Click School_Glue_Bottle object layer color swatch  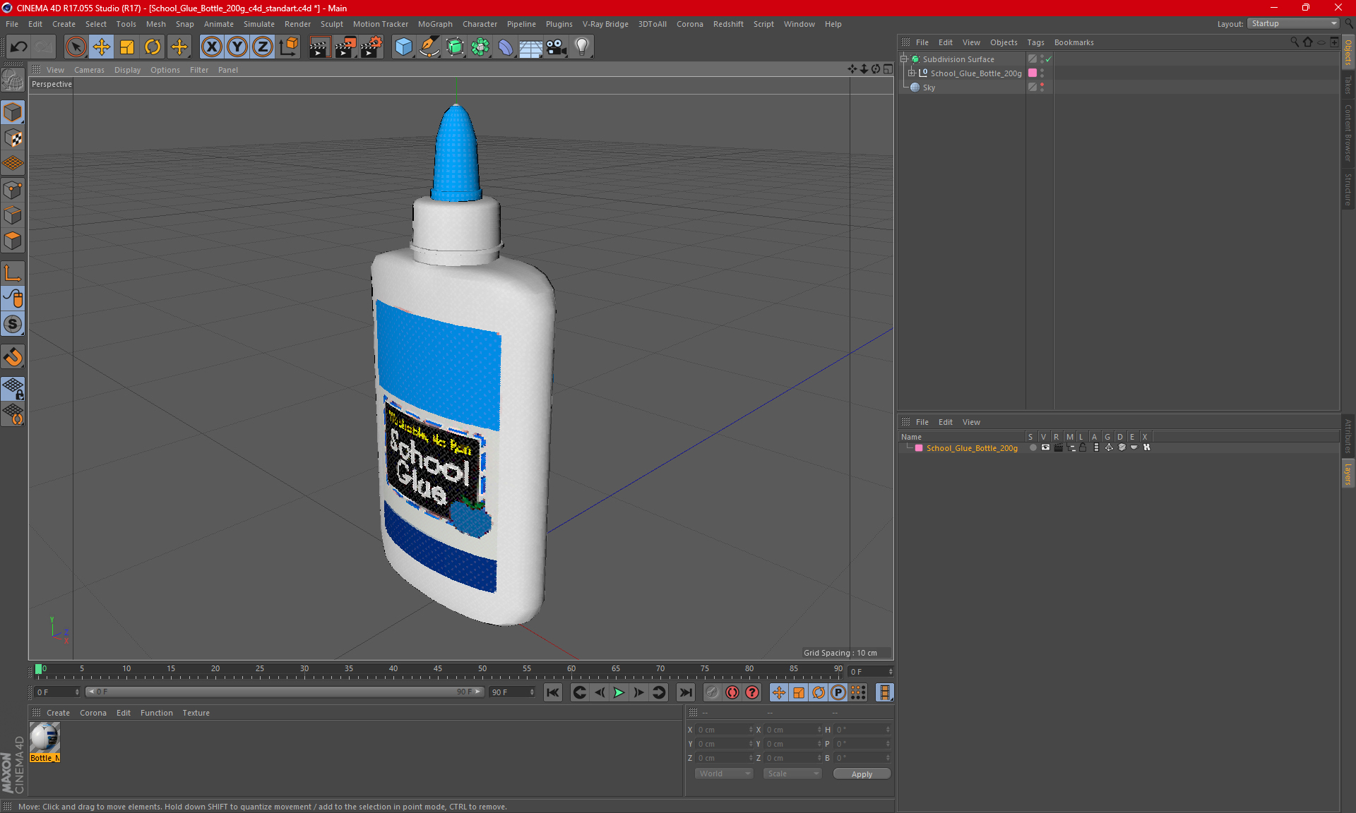point(1033,73)
